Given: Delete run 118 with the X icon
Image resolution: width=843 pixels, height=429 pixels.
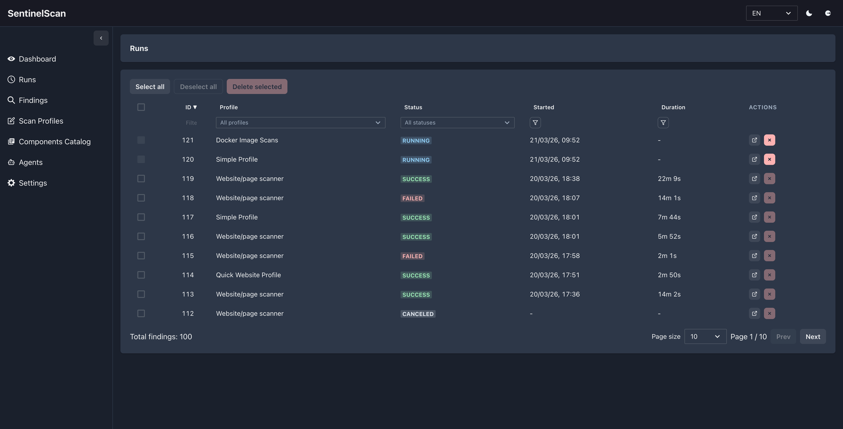Looking at the screenshot, I should (x=769, y=198).
